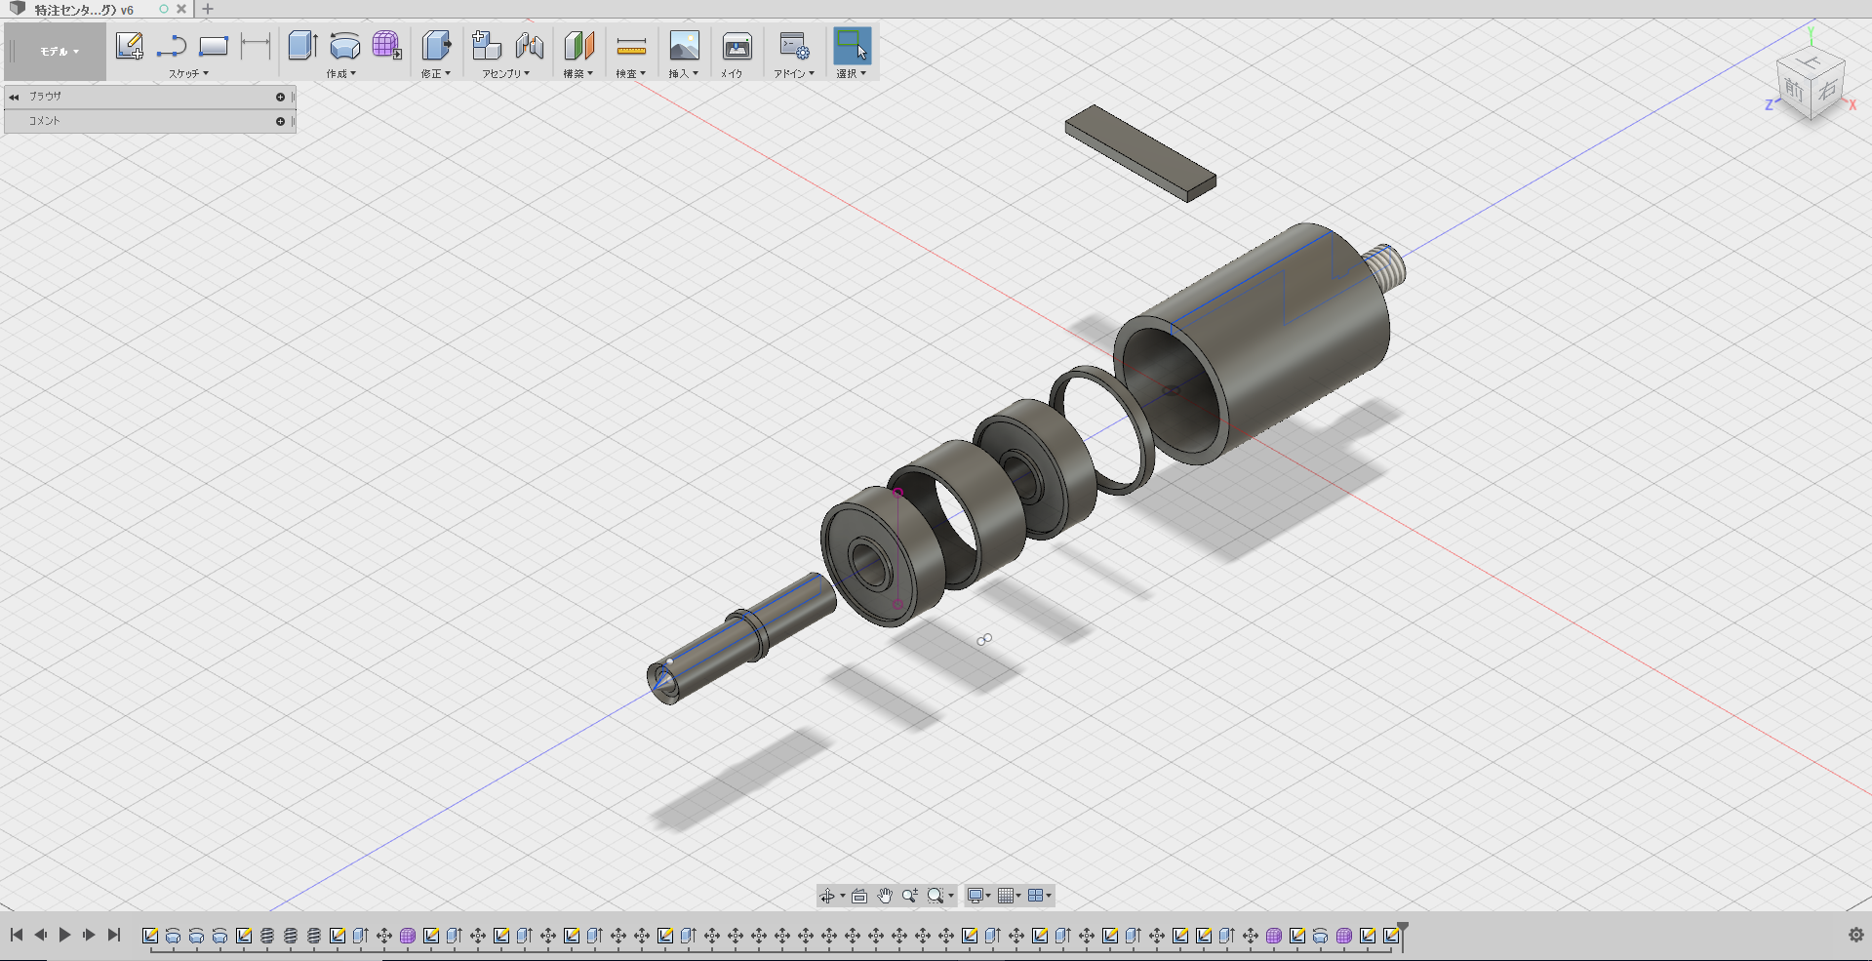Screen dimensions: 1872x961
Task: Activate the Sketch Dimension tool
Action: (x=255, y=46)
